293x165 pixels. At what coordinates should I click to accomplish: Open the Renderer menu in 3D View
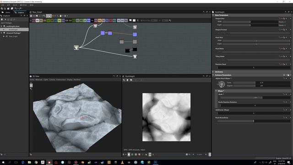(x=77, y=80)
